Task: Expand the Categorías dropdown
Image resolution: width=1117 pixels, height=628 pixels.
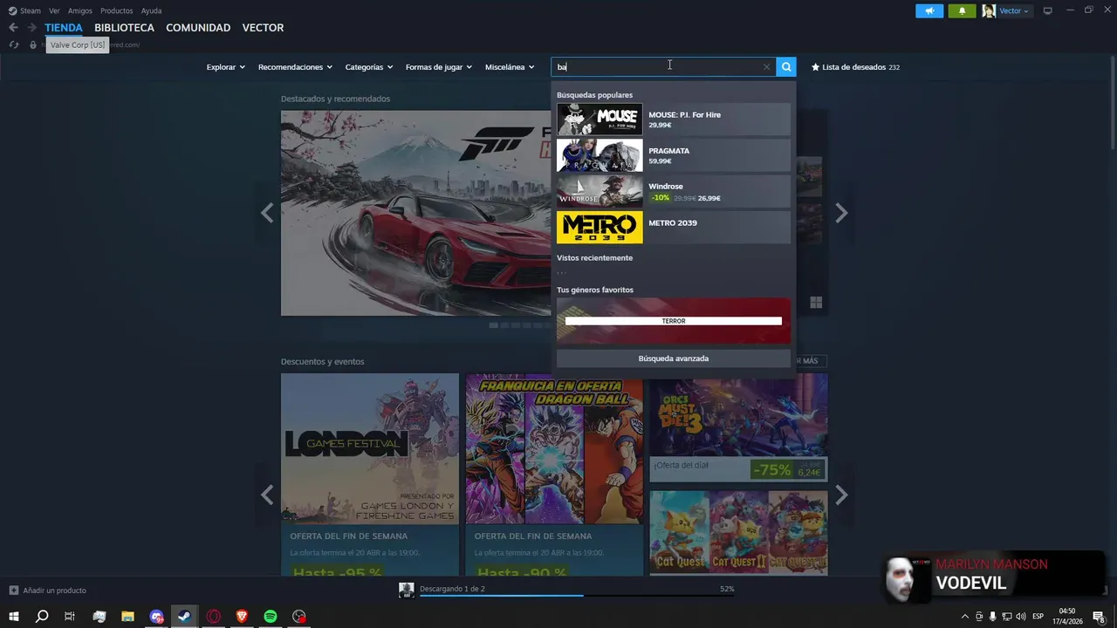Action: pyautogui.click(x=368, y=67)
